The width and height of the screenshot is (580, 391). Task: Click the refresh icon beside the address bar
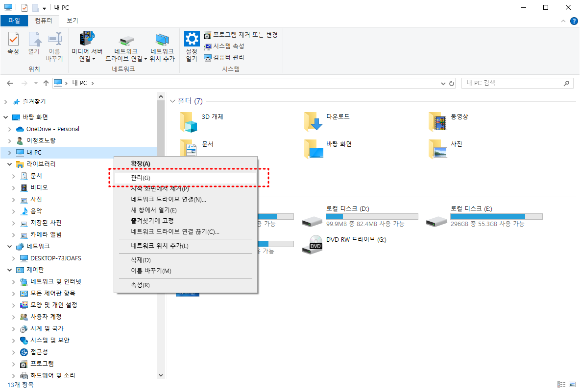451,83
